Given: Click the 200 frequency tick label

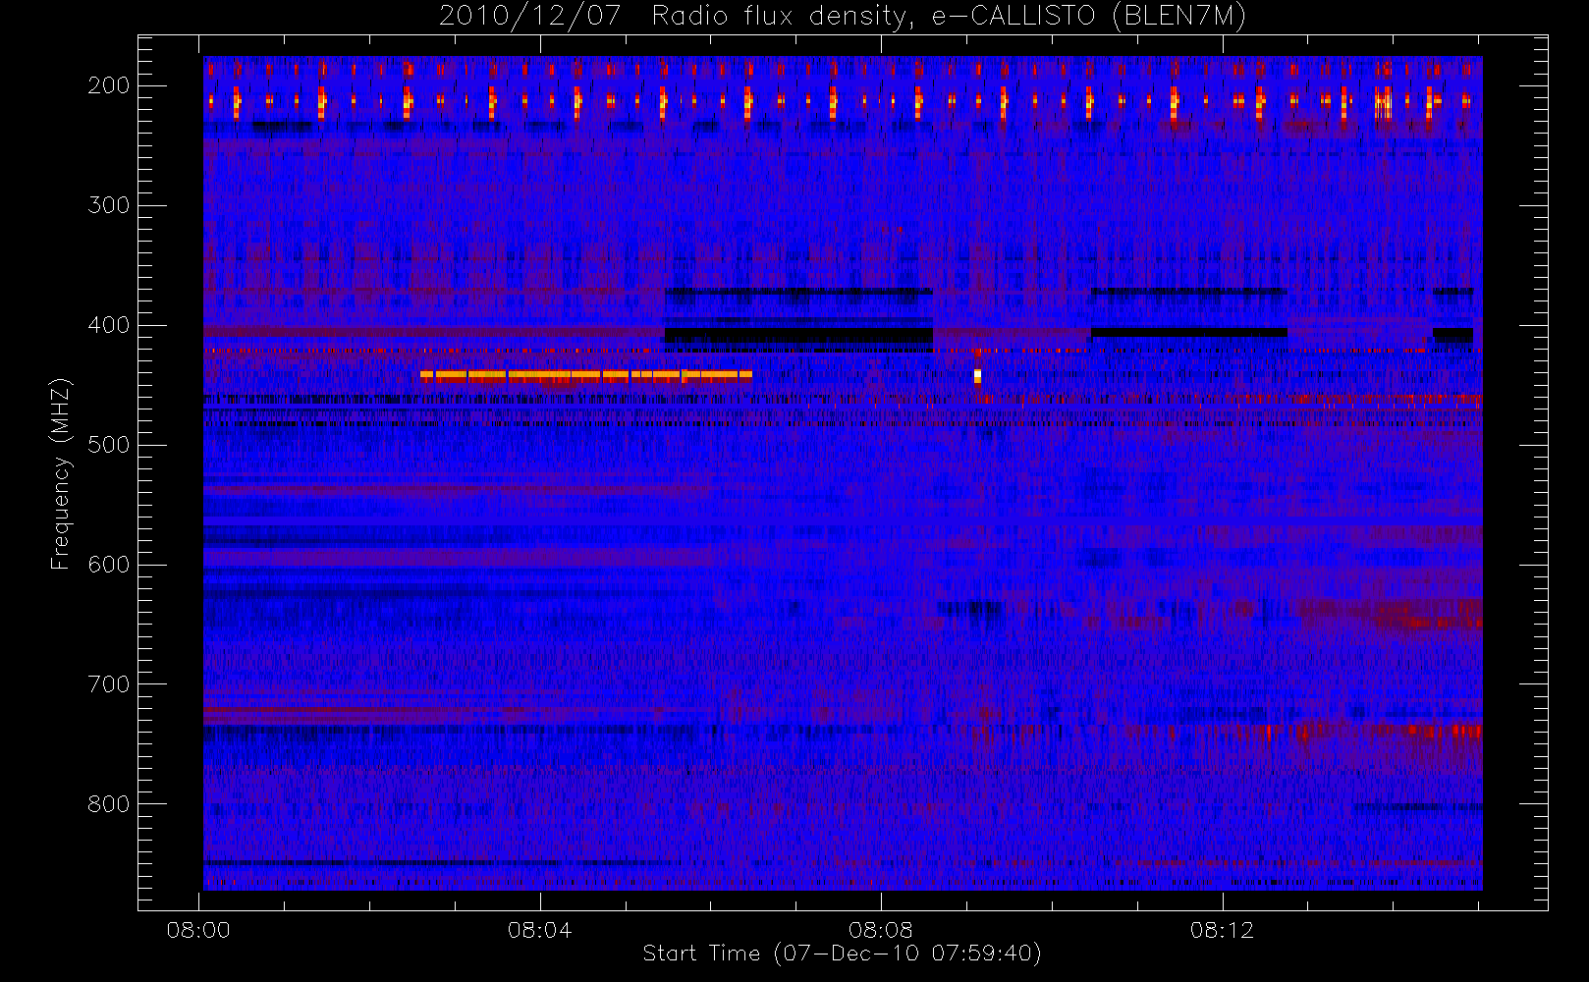Looking at the screenshot, I should click(x=109, y=85).
